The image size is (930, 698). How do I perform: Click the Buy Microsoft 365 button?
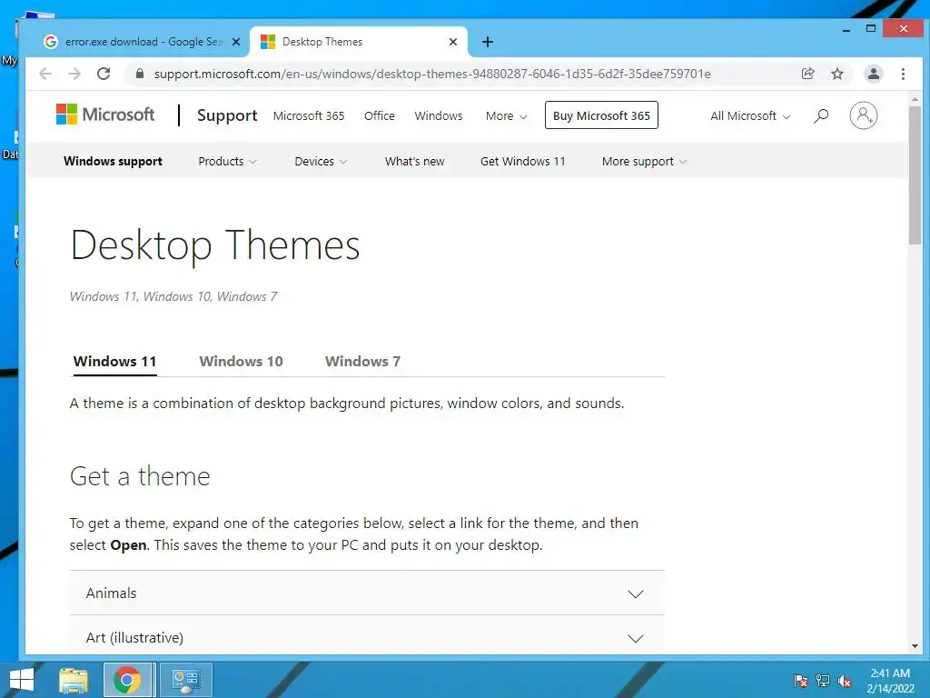pos(601,115)
